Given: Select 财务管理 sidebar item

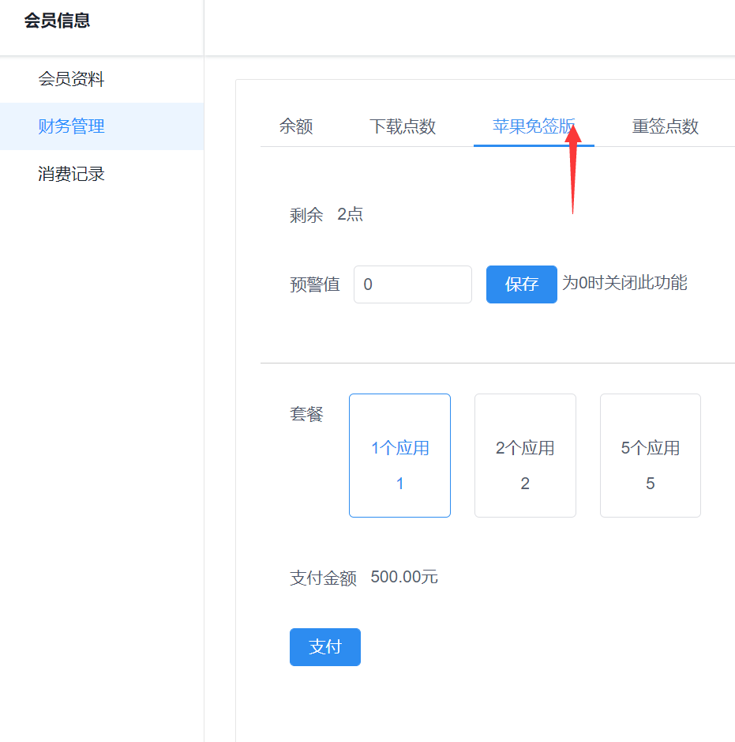Looking at the screenshot, I should click(102, 126).
